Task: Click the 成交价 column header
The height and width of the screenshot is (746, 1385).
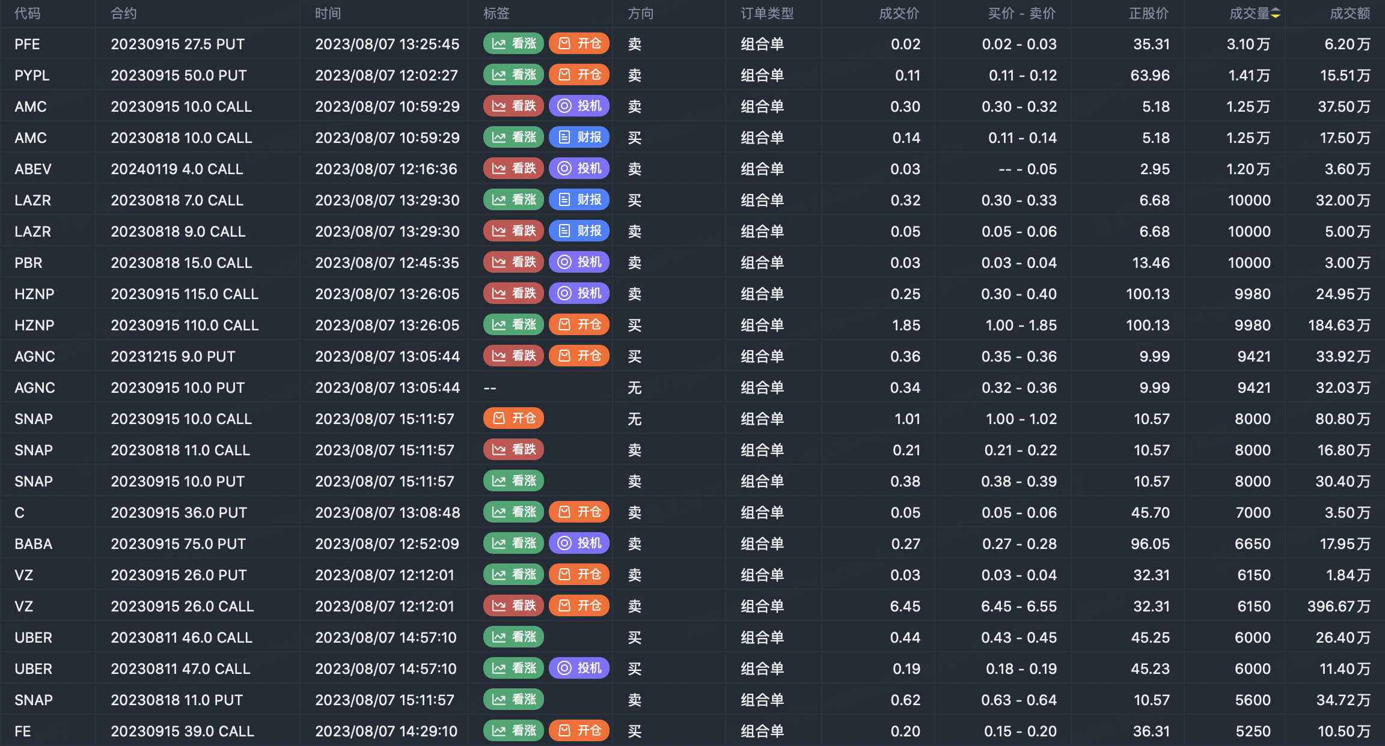Action: (x=899, y=13)
